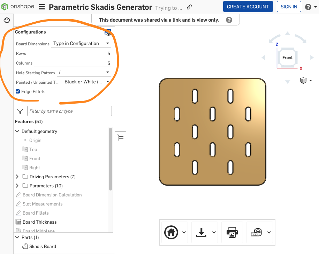Image resolution: width=319 pixels, height=254 pixels.
Task: Click the print image icon
Action: pos(232,232)
